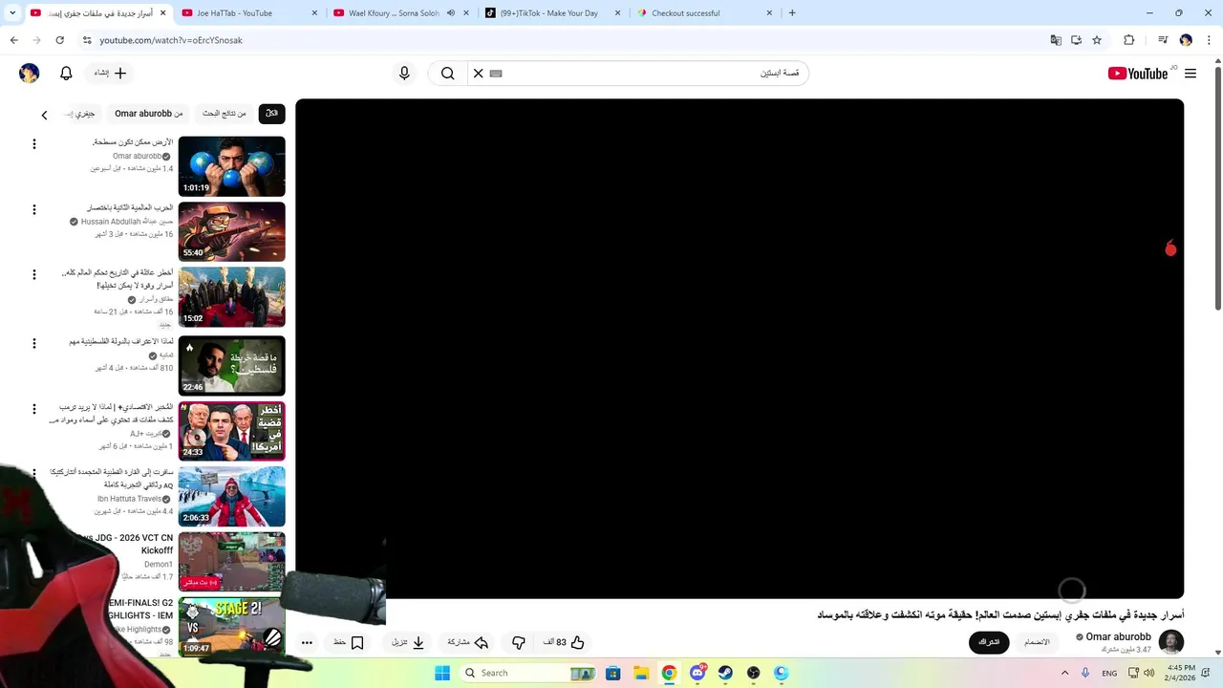The image size is (1223, 688).
Task: Open the YouTube hamburger guide menu
Action: tap(1191, 74)
